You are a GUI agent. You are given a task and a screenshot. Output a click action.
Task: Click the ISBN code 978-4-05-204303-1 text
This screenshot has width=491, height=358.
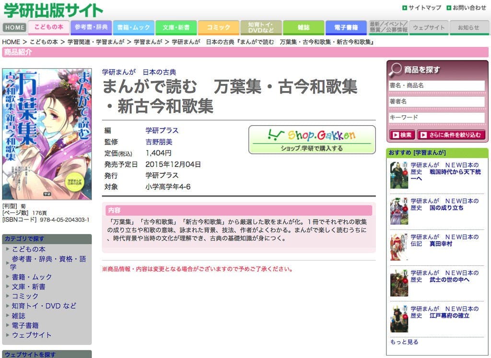[65, 220]
